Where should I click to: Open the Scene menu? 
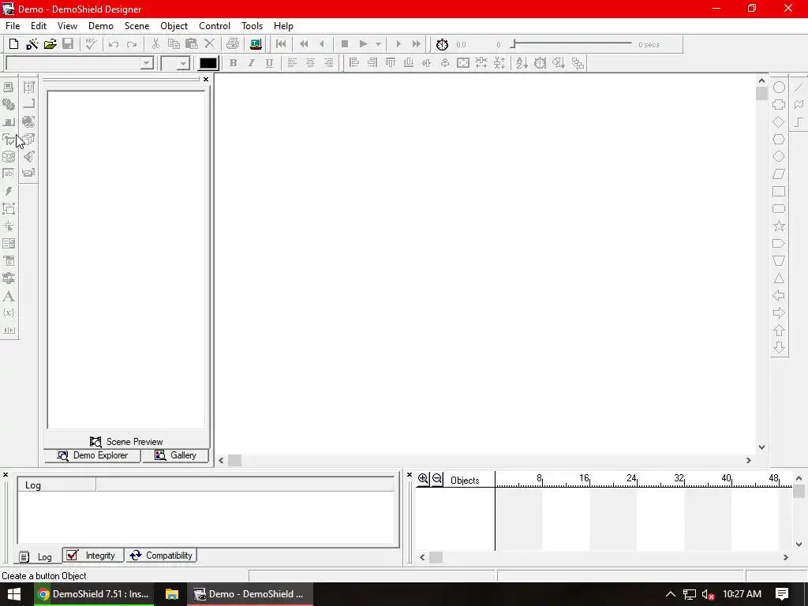[137, 26]
